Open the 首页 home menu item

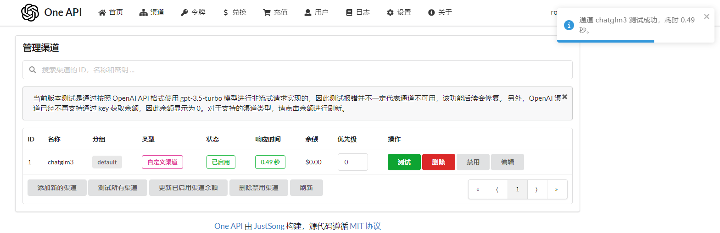[x=111, y=12]
